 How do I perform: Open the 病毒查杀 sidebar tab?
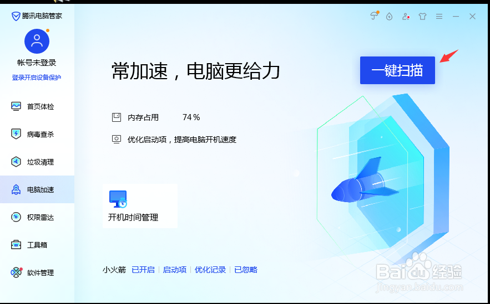tap(37, 134)
